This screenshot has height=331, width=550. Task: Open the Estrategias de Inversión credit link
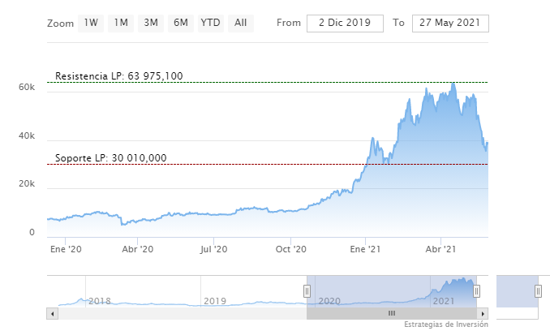point(446,325)
